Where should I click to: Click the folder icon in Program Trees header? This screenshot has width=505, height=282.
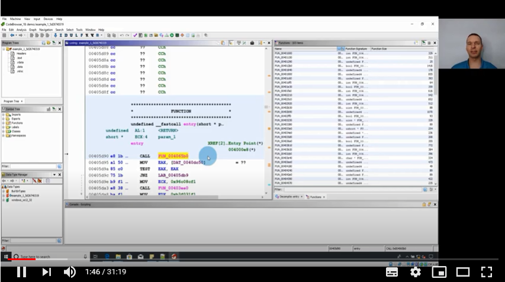(49, 43)
